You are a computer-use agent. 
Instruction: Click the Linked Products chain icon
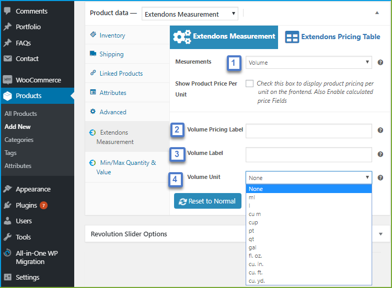click(93, 73)
